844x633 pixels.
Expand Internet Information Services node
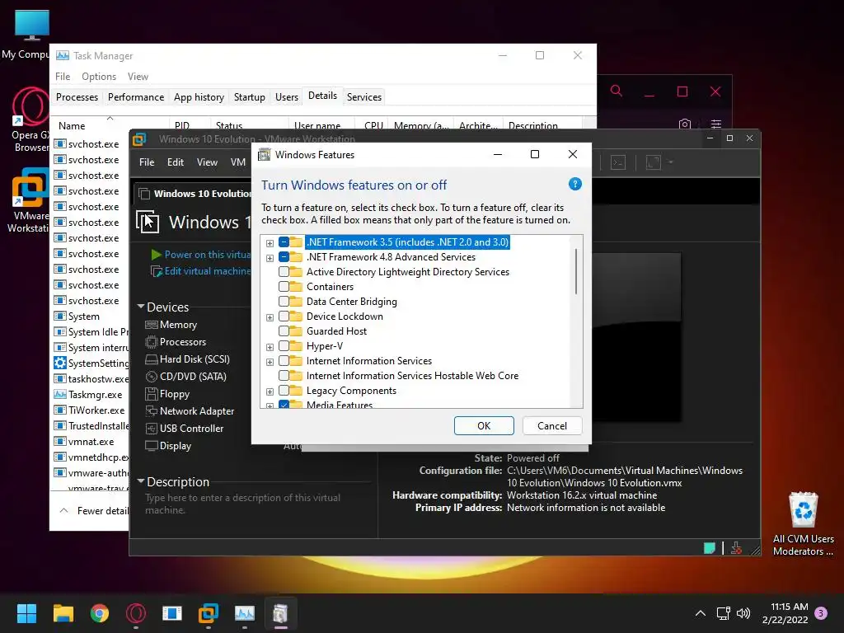point(270,363)
